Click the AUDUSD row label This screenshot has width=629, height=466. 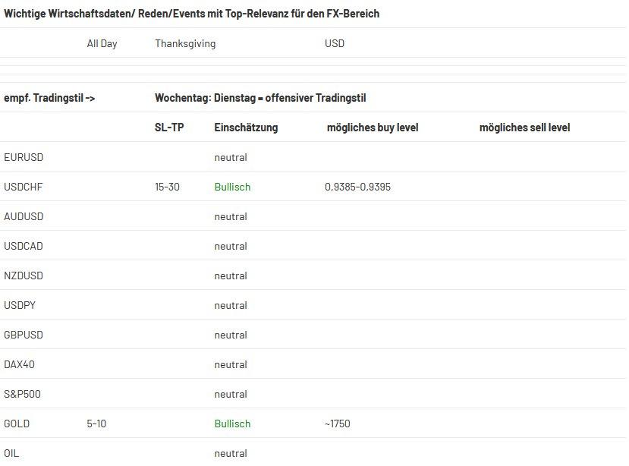24,217
